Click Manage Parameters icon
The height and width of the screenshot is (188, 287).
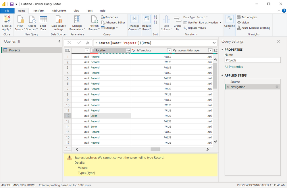(x=77, y=19)
